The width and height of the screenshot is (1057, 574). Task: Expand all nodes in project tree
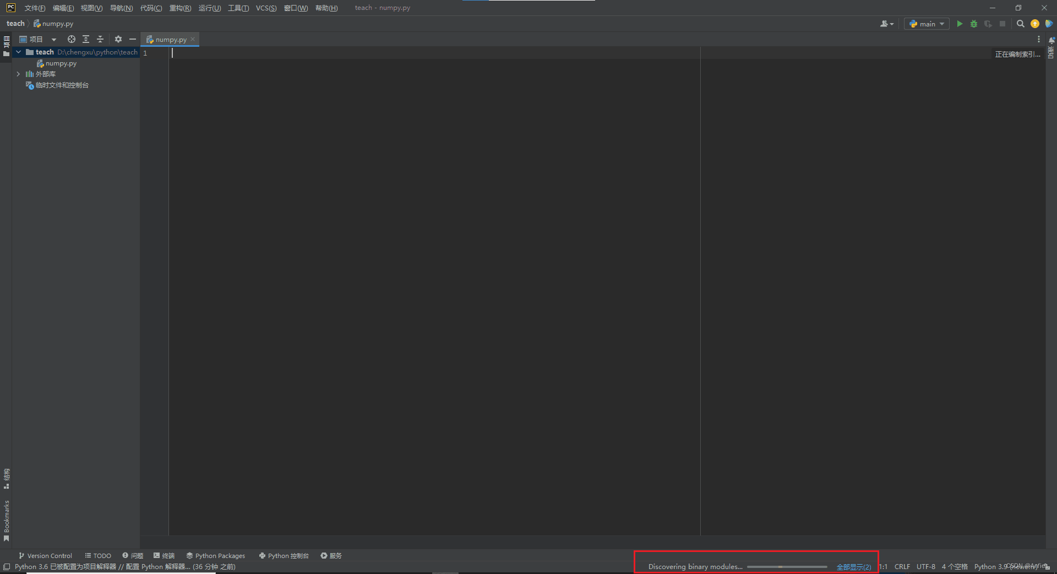(x=86, y=39)
